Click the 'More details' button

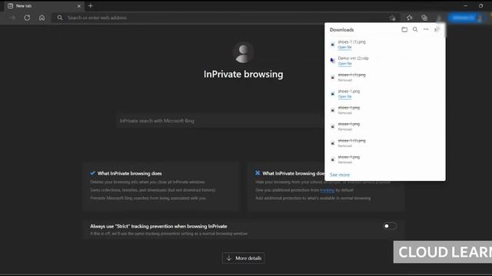(x=244, y=258)
